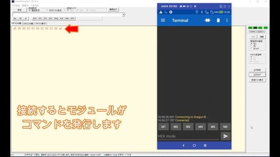Click received hex data 'a5 00 00 03 03'
Image resolution: width=280 pixels, height=157 pixels.
coord(24,28)
